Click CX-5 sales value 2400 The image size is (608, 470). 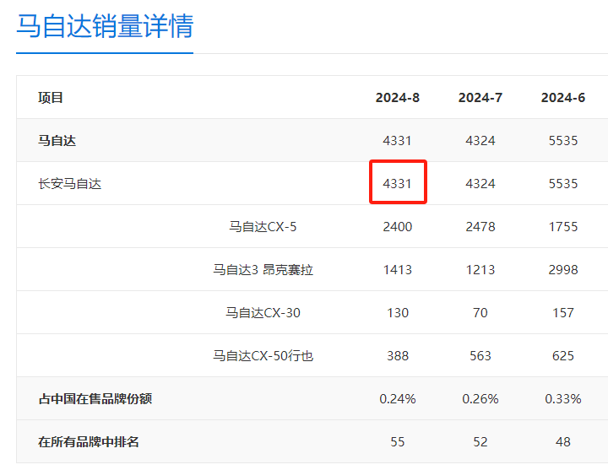pos(398,227)
